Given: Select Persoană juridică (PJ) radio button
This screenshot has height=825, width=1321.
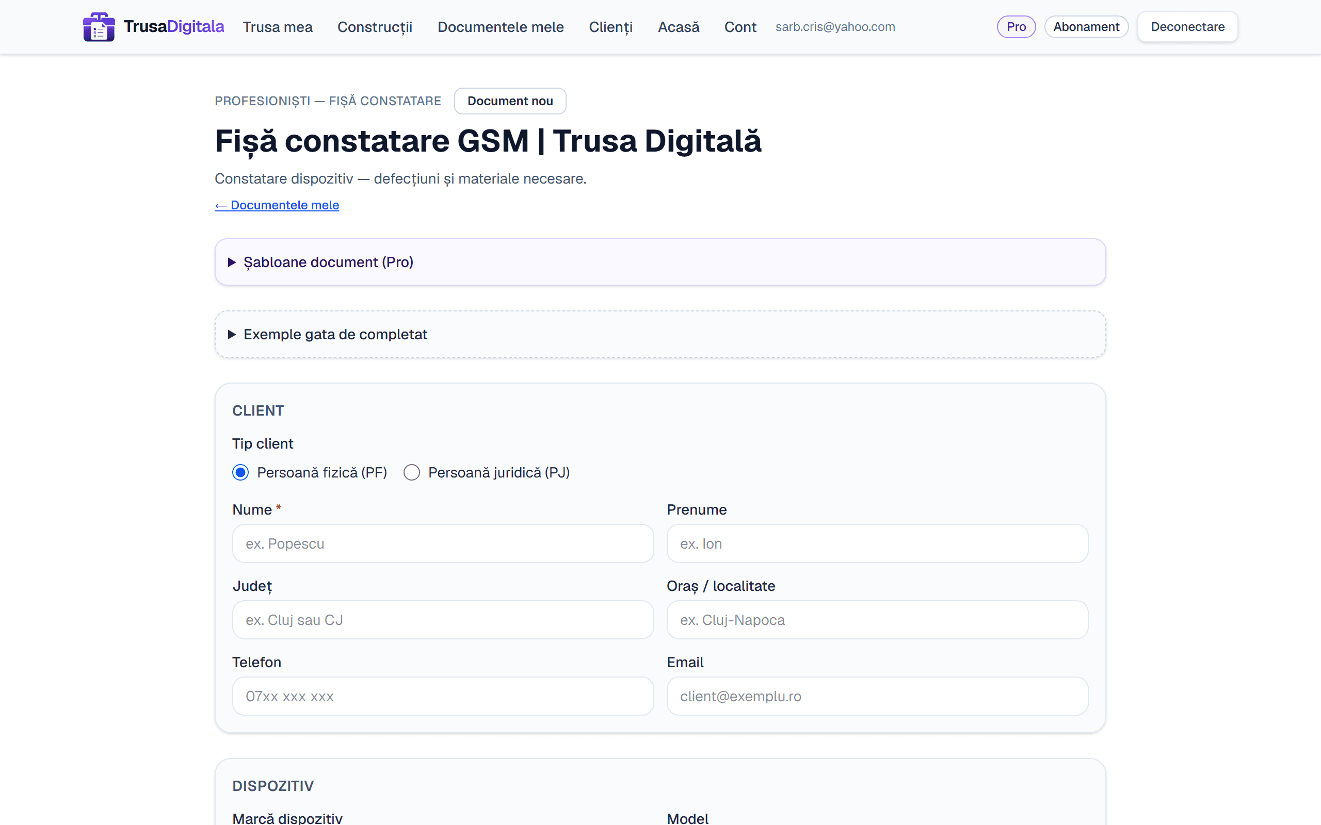Looking at the screenshot, I should tap(412, 472).
